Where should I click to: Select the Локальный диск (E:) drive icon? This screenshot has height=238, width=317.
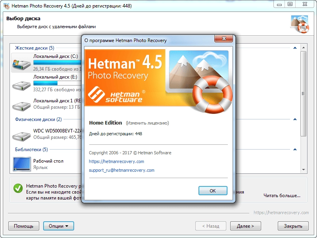tap(21, 85)
